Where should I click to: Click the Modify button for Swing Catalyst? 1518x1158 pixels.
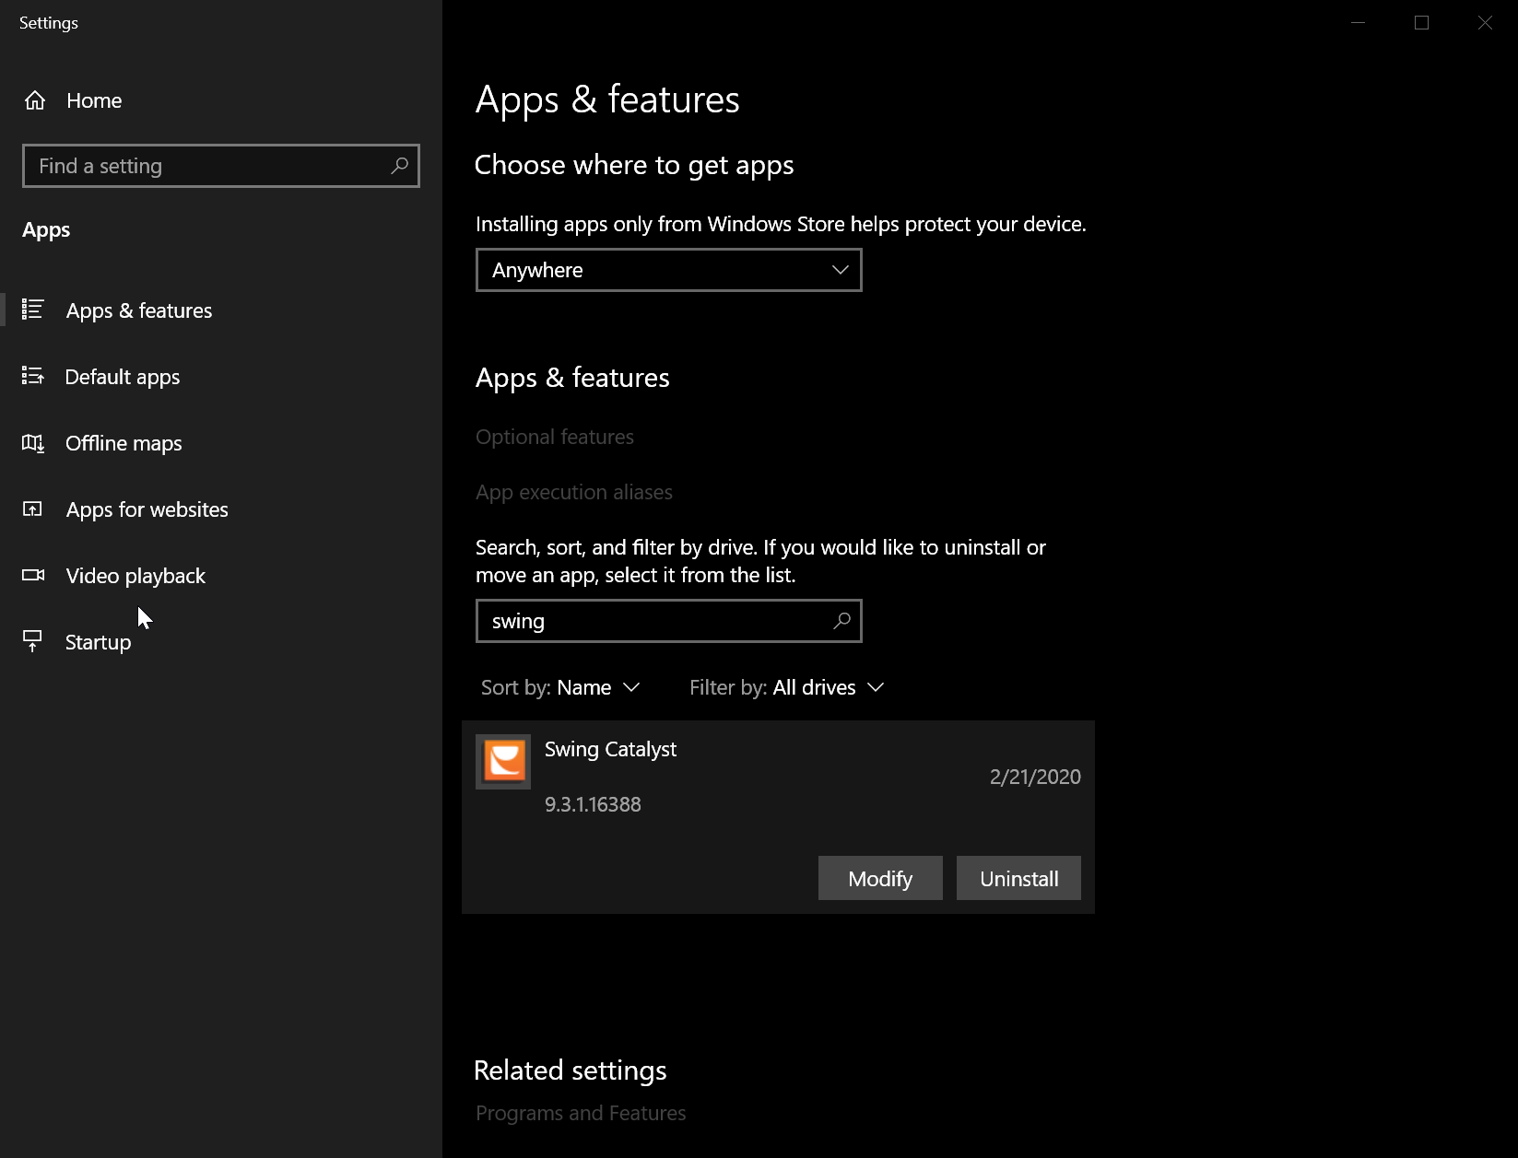coord(880,878)
